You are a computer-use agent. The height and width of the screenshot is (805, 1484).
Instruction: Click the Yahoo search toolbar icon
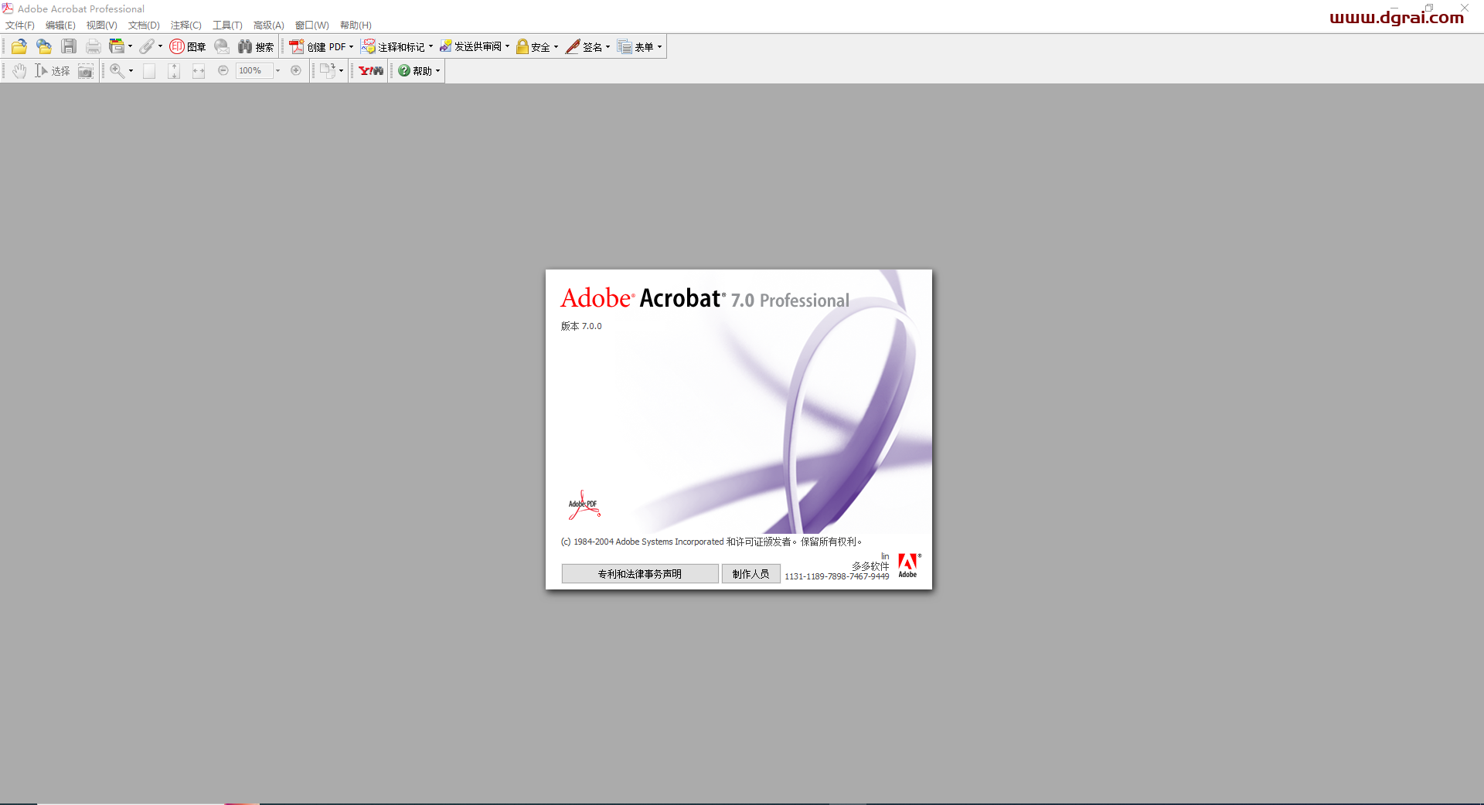click(371, 70)
